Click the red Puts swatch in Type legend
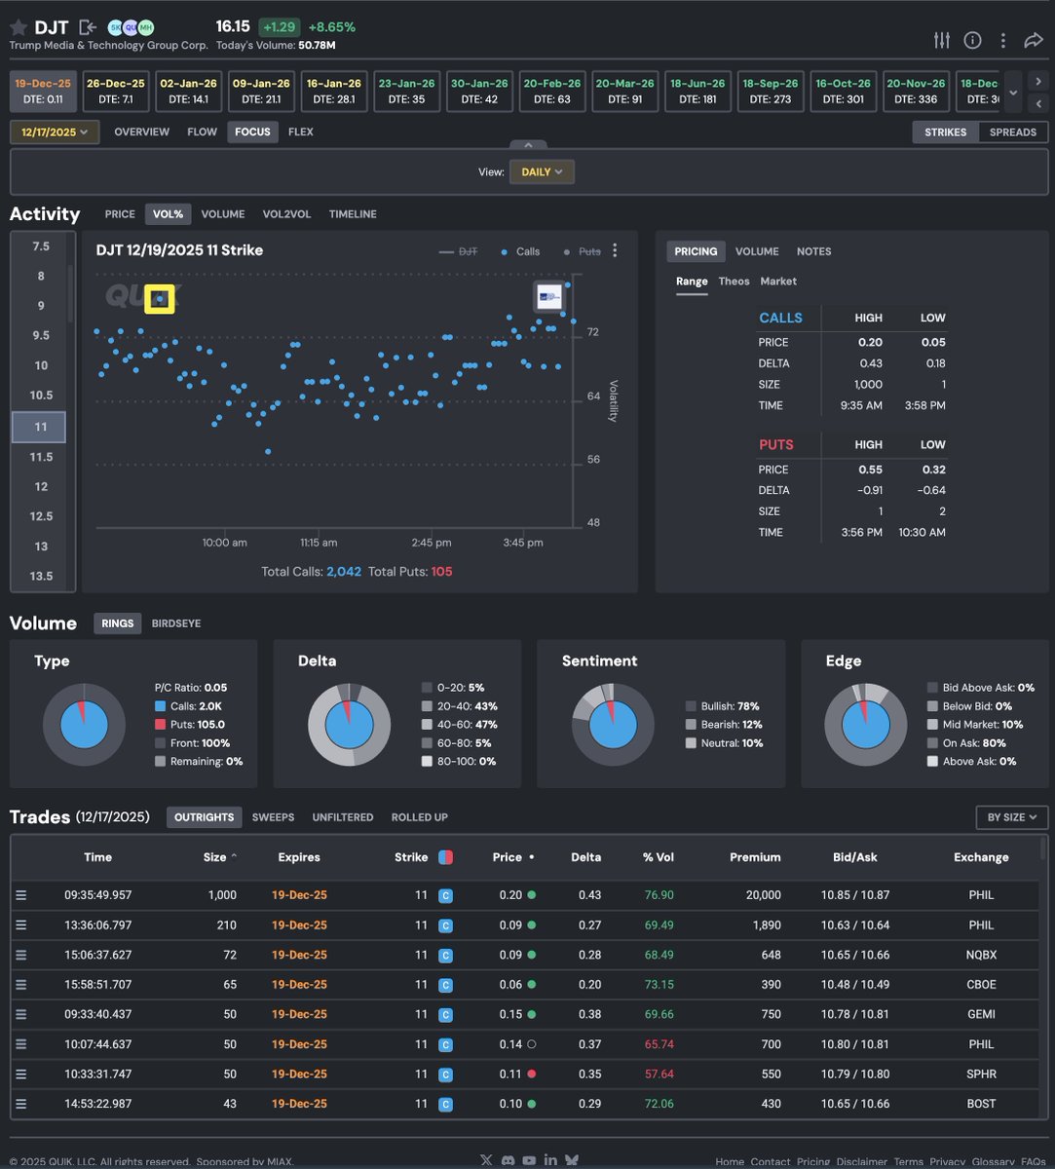 tap(160, 725)
